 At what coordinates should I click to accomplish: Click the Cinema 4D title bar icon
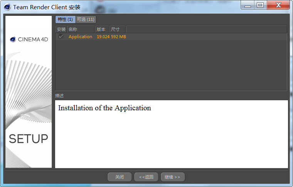(x=7, y=7)
